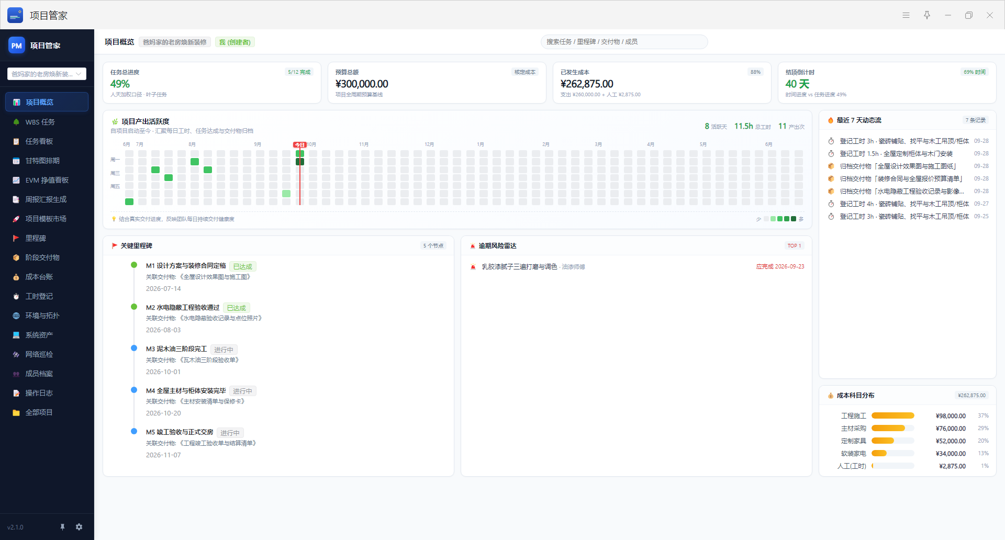Viewport: 1005px width, 540px height.
Task: Focus the 搜索任务 / 里程碑 search field
Action: click(624, 42)
